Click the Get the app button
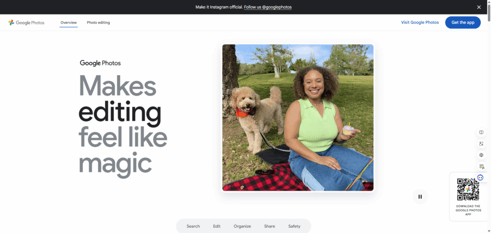Image resolution: width=491 pixels, height=233 pixels. [463, 23]
